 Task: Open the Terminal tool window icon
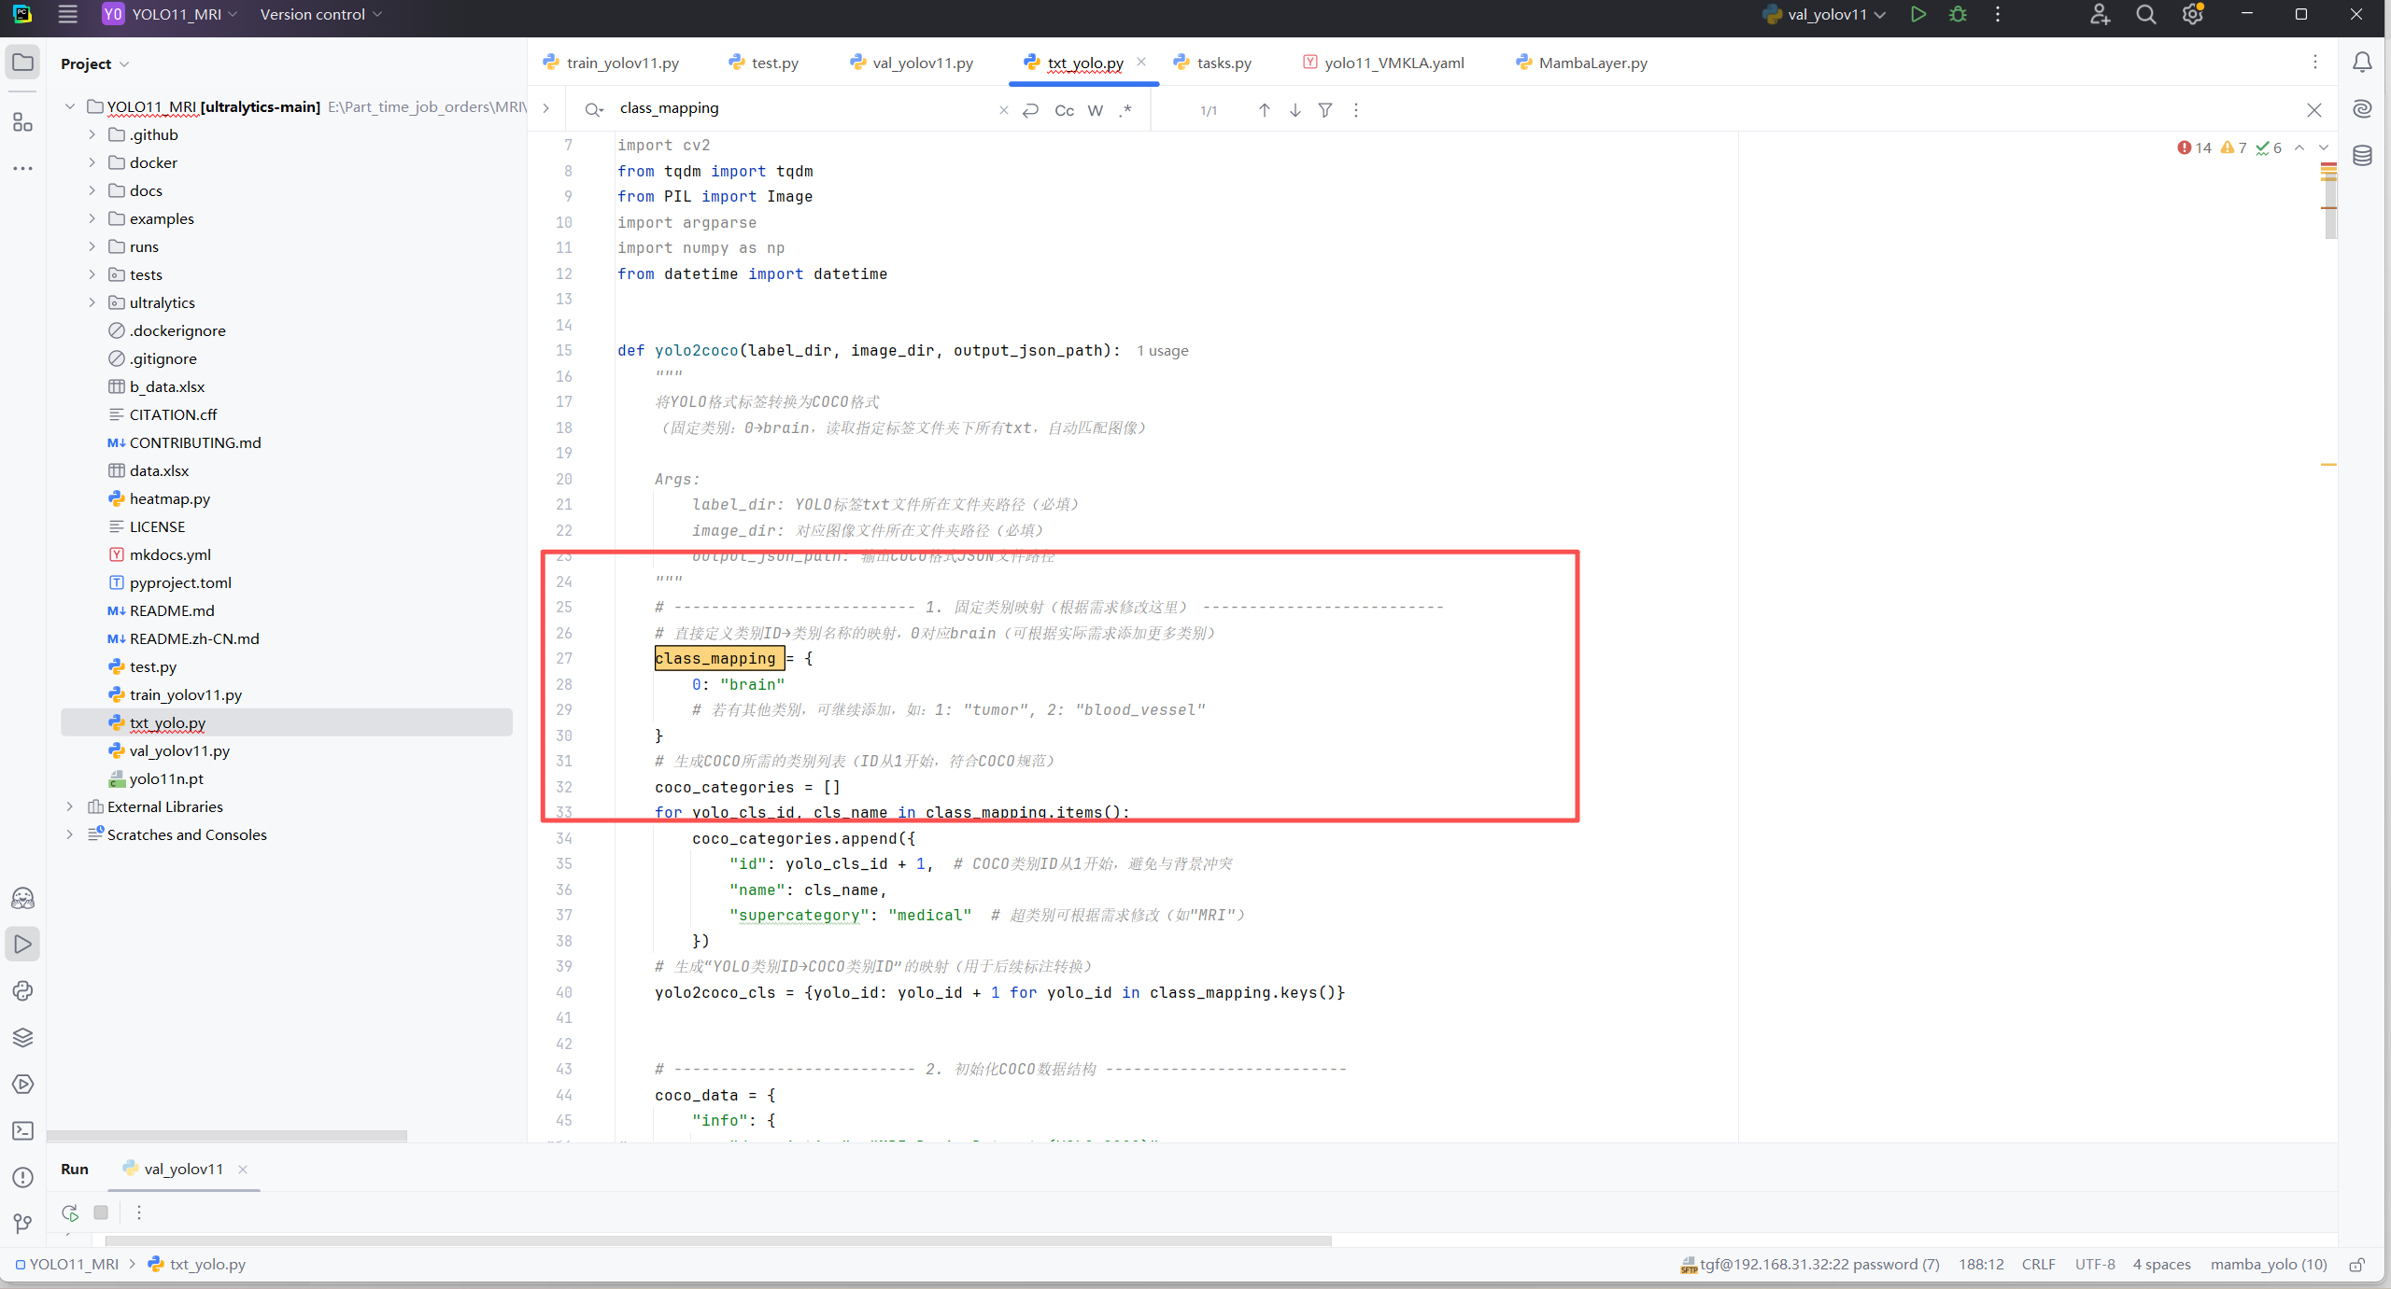click(x=22, y=1130)
